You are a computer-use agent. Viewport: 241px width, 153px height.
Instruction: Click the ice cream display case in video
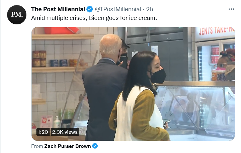coord(195,110)
